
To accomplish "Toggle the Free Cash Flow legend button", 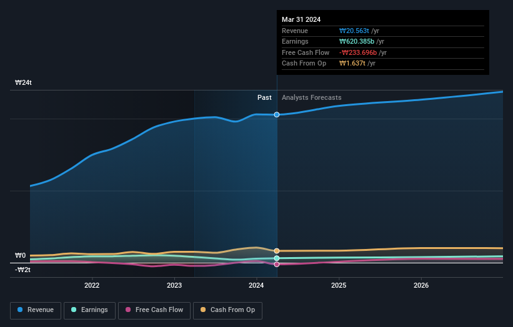I will [154, 310].
